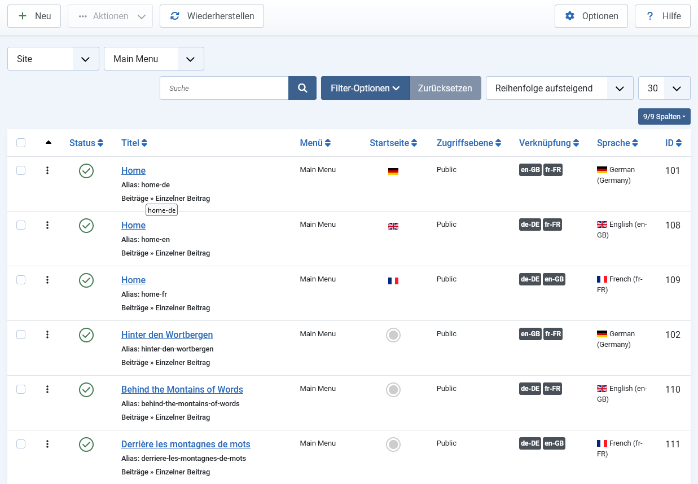This screenshot has width=698, height=484.
Task: Select the checkbox for home-en row
Action: pos(21,225)
